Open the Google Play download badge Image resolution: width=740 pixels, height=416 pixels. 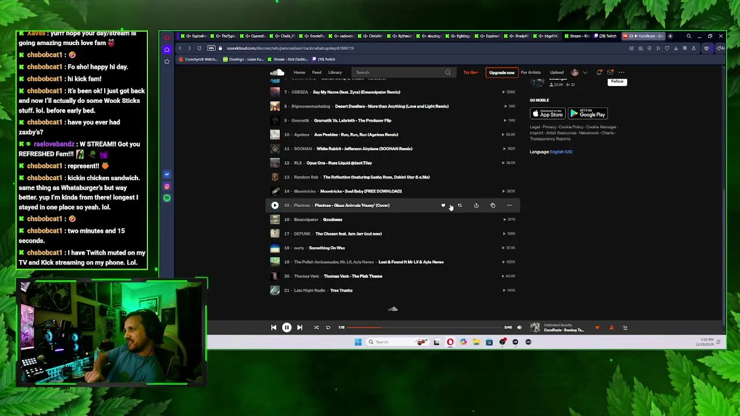587,114
